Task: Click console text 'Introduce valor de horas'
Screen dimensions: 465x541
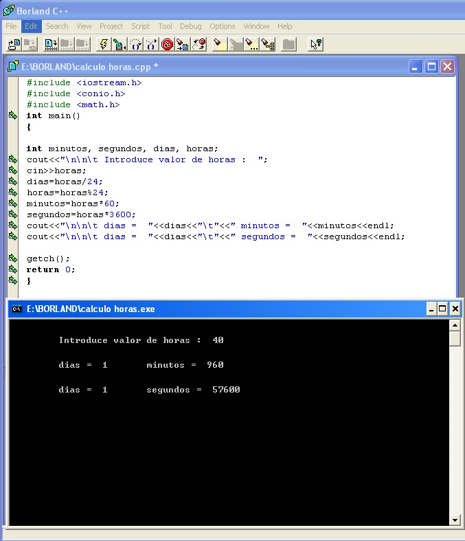Action: click(x=124, y=340)
